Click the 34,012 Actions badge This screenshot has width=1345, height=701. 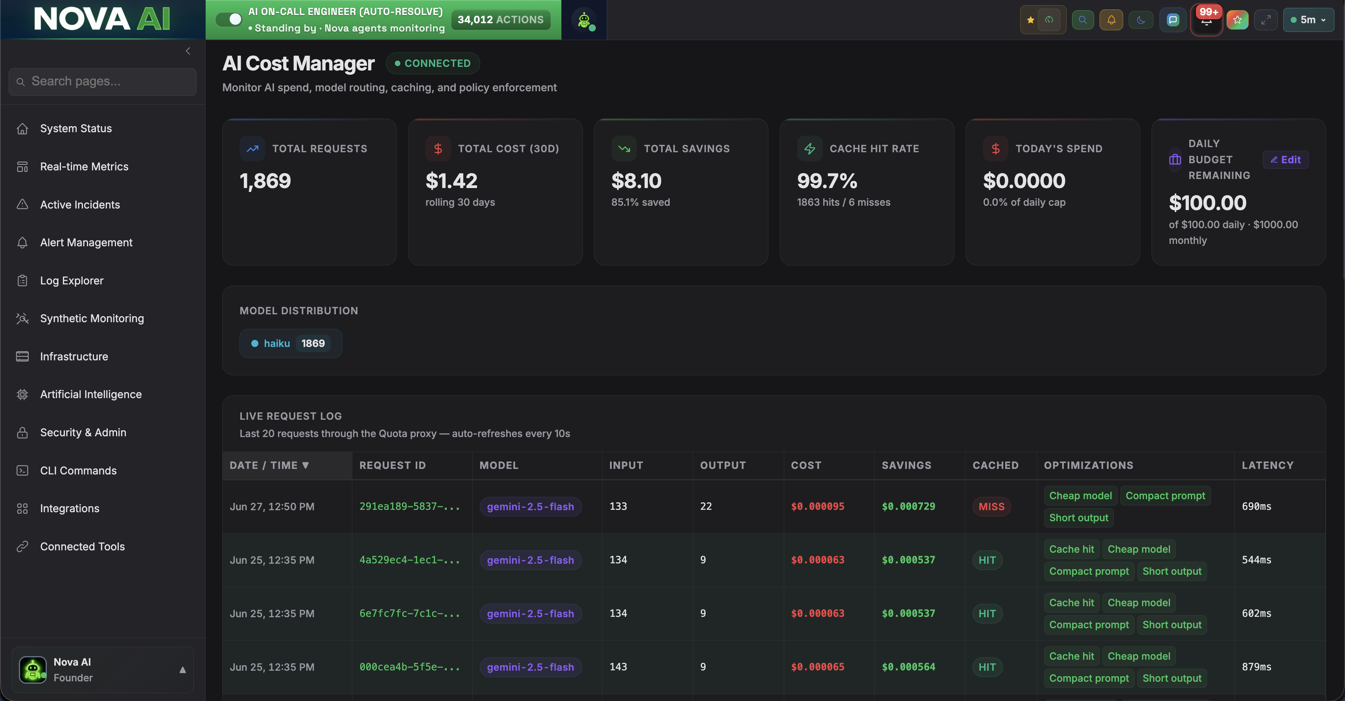click(501, 20)
